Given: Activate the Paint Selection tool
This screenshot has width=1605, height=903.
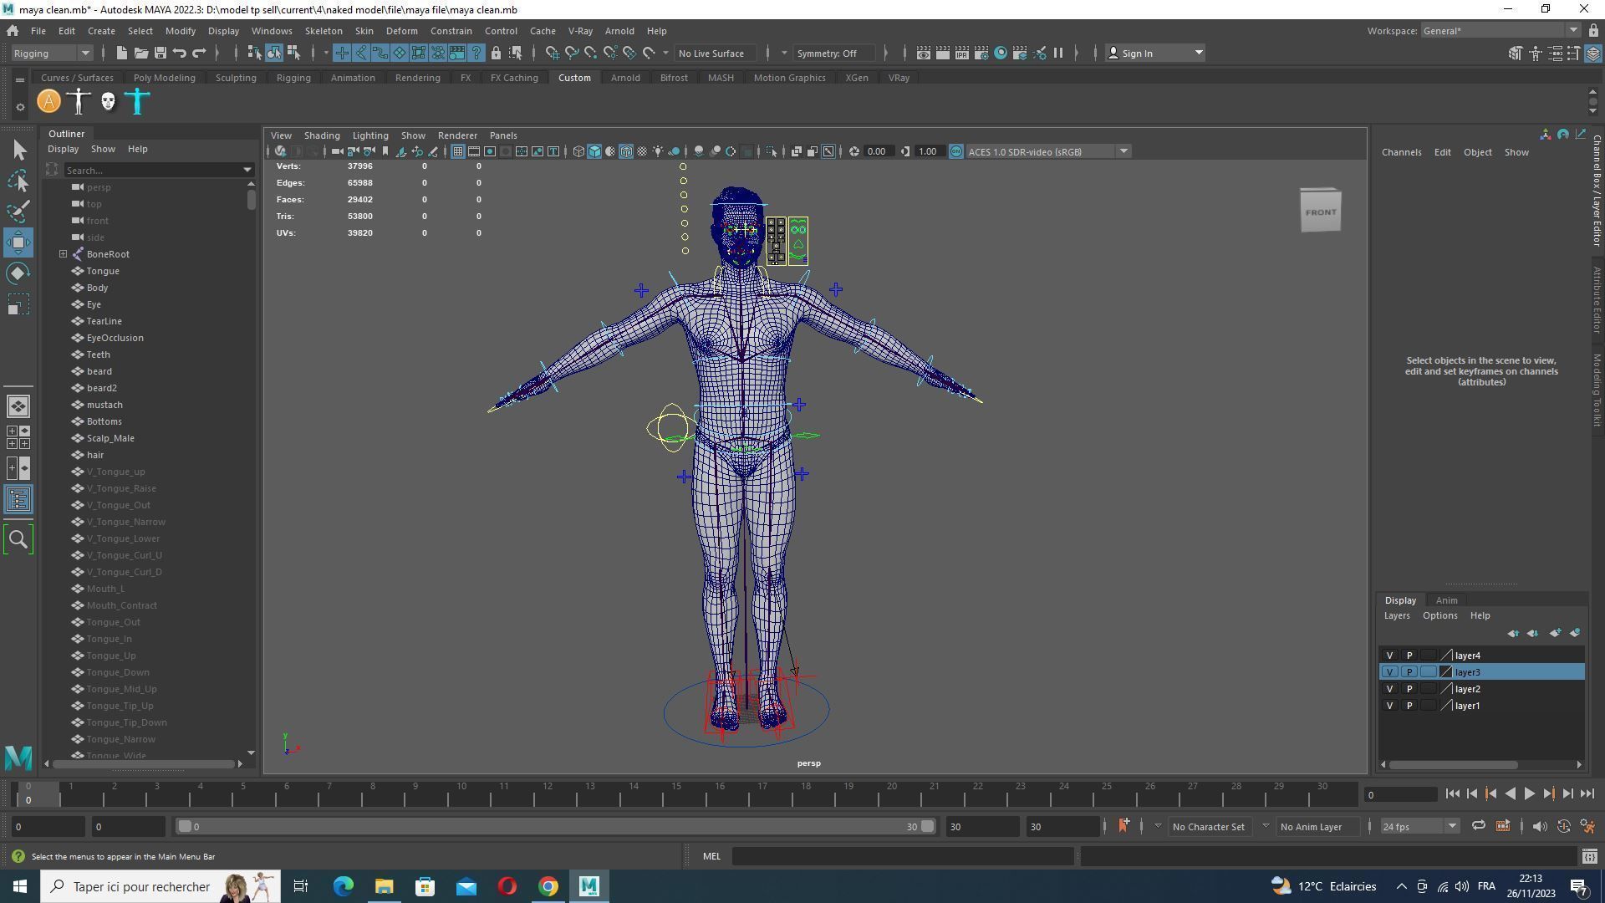Looking at the screenshot, I should pyautogui.click(x=18, y=212).
